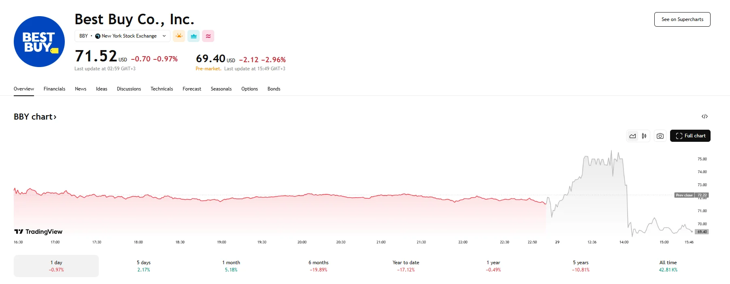This screenshot has width=730, height=284.
Task: Click the −0.70 −0.97% price change
Action: 154,59
